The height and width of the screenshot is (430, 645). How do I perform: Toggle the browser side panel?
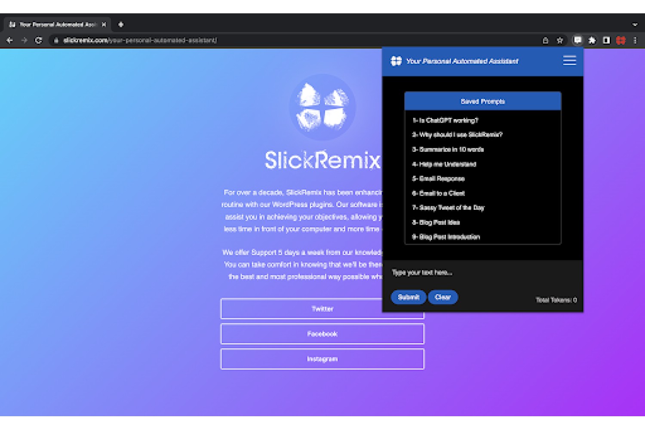(x=606, y=40)
